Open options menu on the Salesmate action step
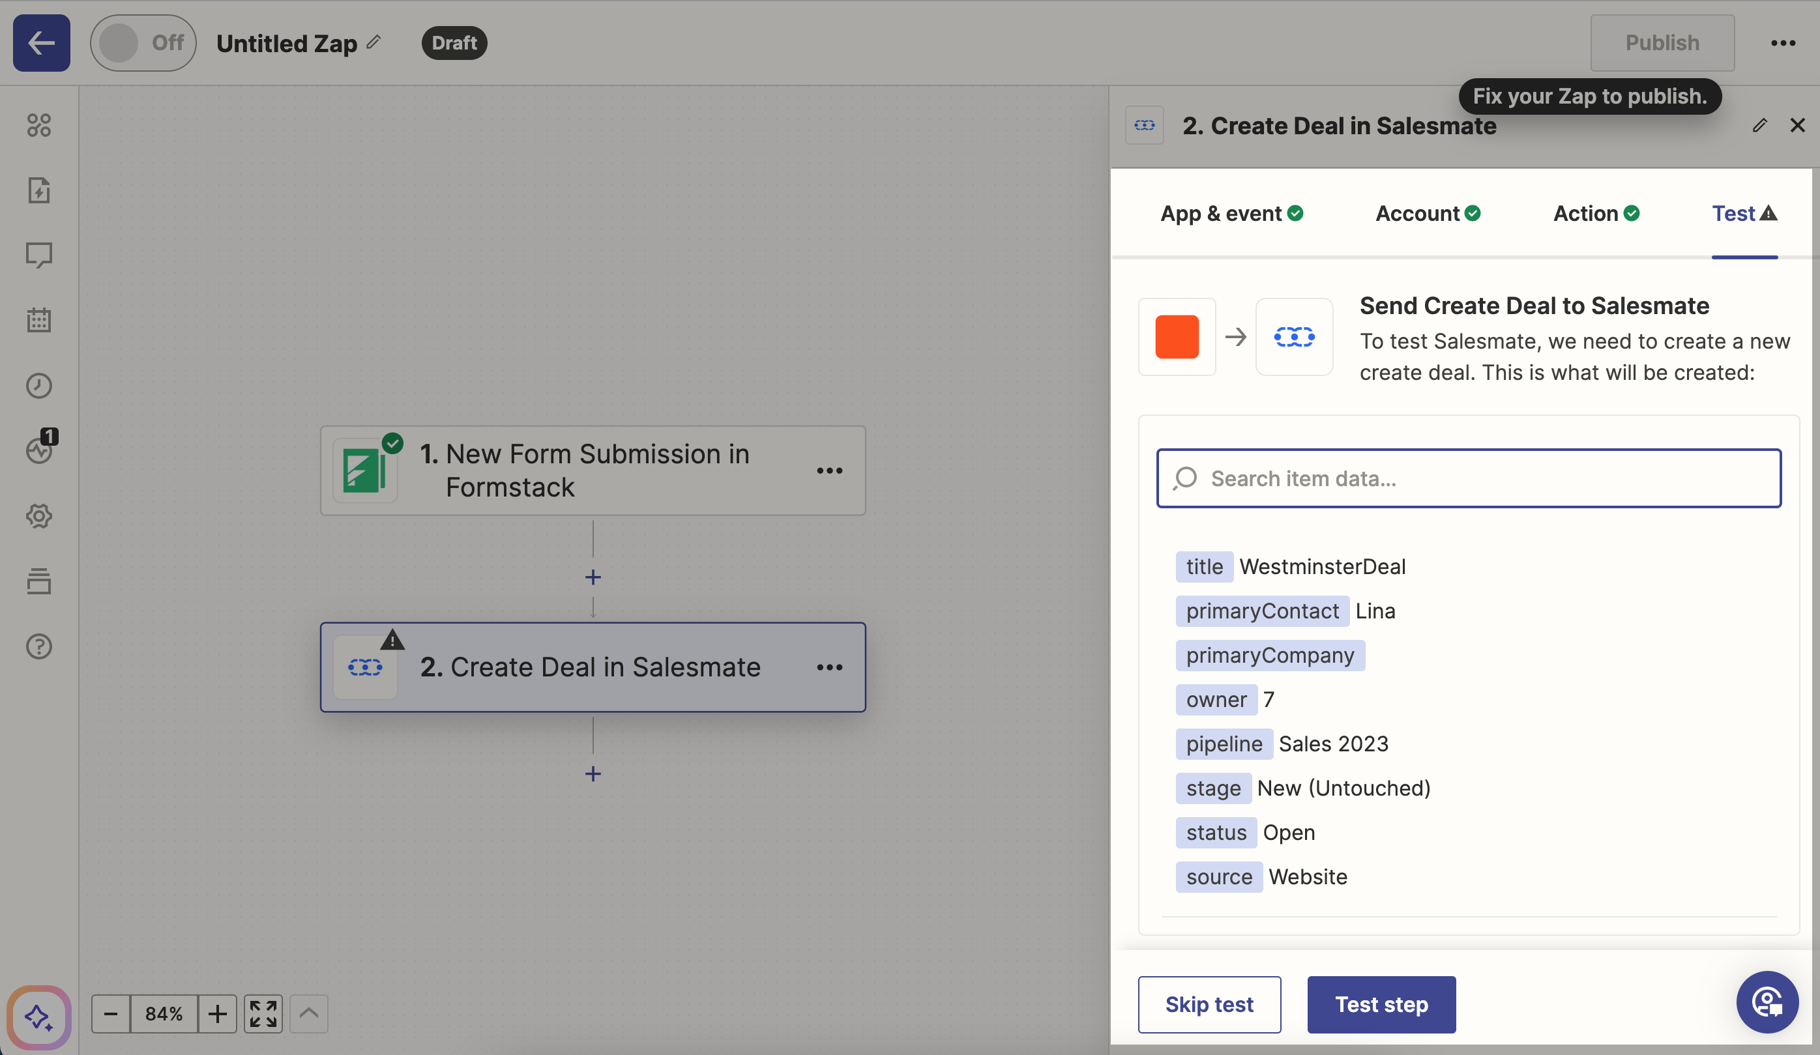The height and width of the screenshot is (1055, 1820). coord(830,667)
